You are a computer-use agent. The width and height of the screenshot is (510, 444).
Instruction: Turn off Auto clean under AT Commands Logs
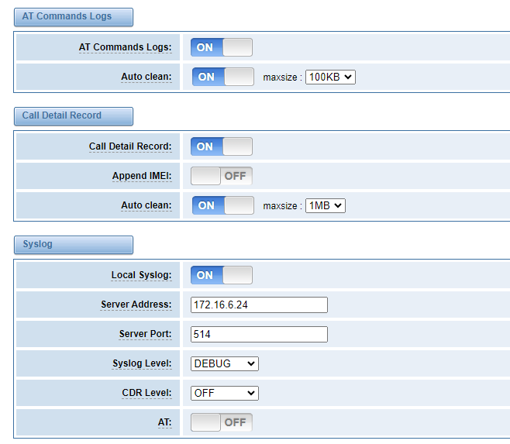223,77
